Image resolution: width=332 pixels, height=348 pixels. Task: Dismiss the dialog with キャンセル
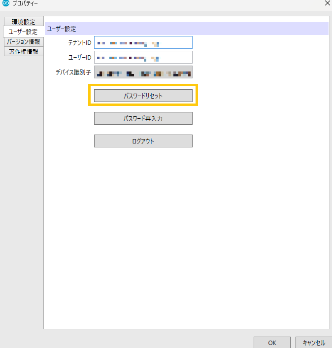pos(313,343)
